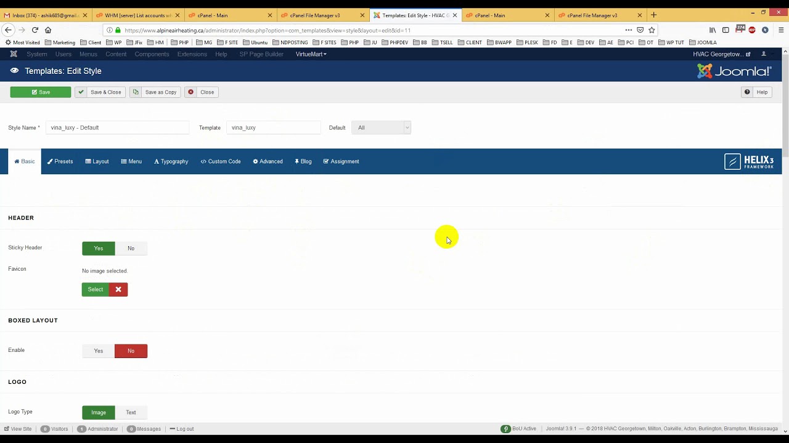This screenshot has width=789, height=443.
Task: Click the Template name field vina_luxy
Action: coord(273,127)
